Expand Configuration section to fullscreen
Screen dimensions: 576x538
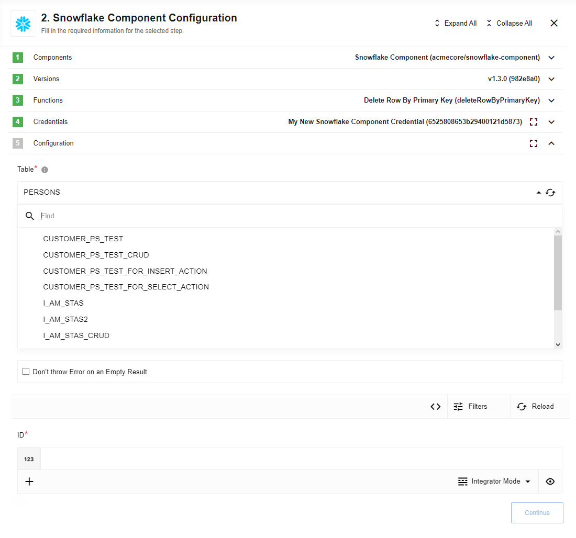pos(534,143)
